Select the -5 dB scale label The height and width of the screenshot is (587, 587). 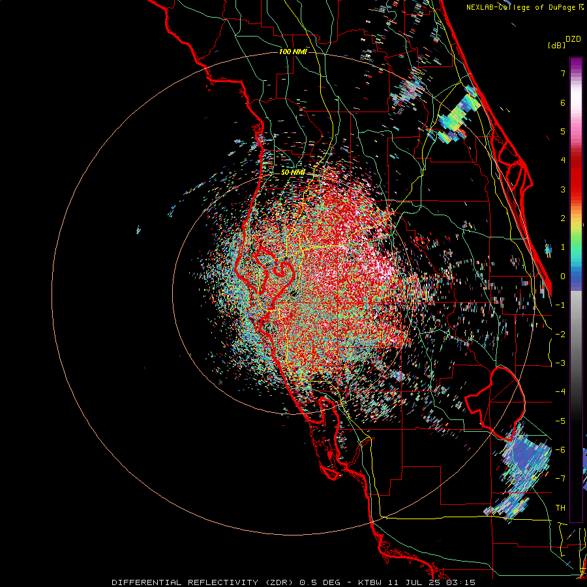click(560, 421)
